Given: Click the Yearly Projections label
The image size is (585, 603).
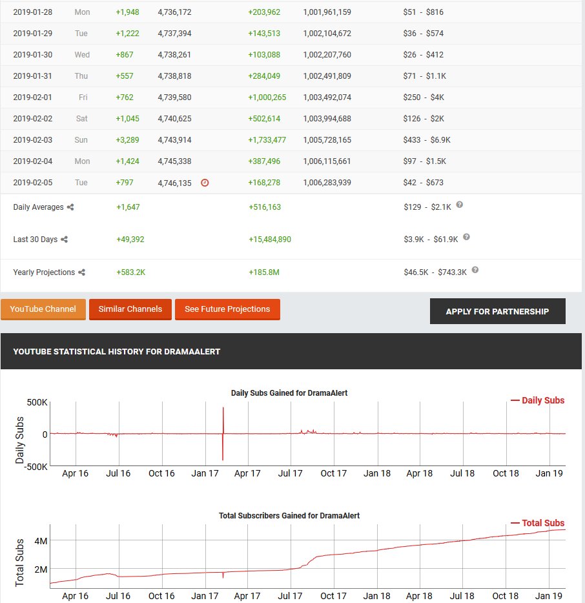Looking at the screenshot, I should click(x=44, y=272).
